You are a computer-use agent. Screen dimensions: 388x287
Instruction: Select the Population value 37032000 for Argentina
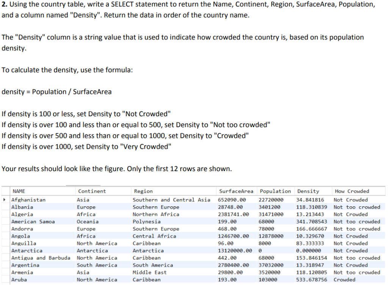271,265
